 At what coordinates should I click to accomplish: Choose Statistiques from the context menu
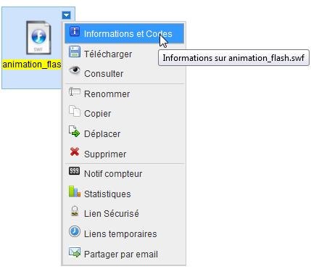(x=125, y=194)
